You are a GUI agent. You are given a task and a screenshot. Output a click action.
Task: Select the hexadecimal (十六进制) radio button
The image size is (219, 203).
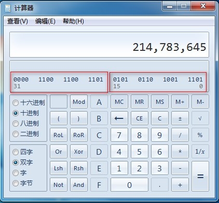click(x=16, y=103)
